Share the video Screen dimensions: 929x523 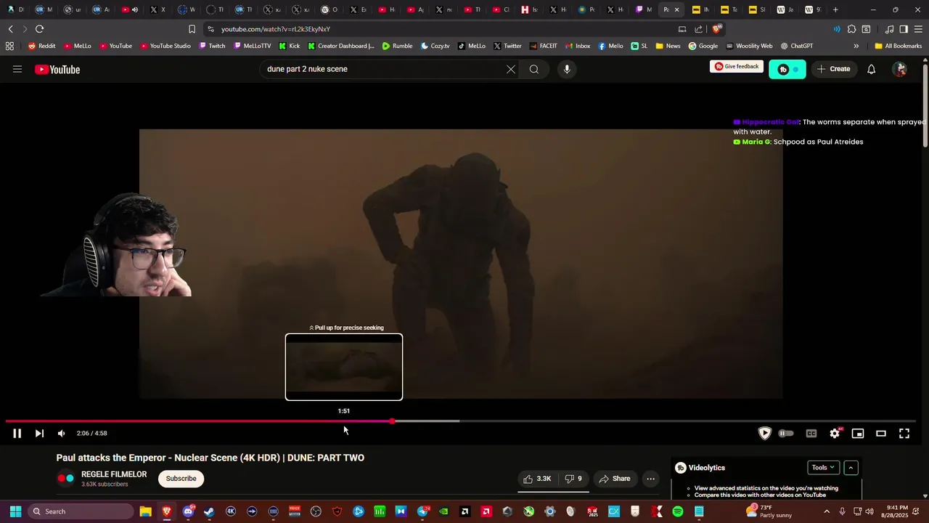coord(615,479)
